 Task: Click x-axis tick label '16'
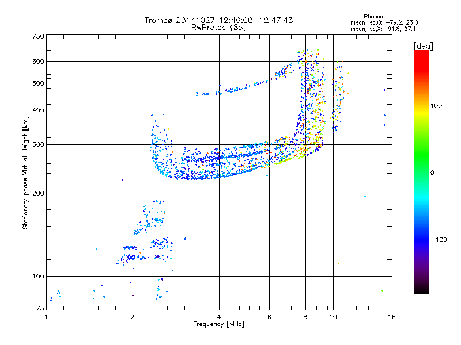(x=392, y=317)
